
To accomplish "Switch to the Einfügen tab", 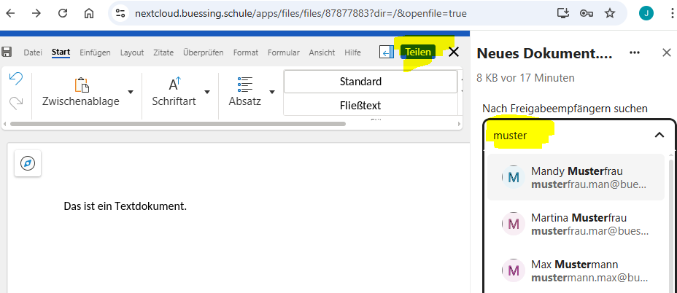I will [95, 52].
